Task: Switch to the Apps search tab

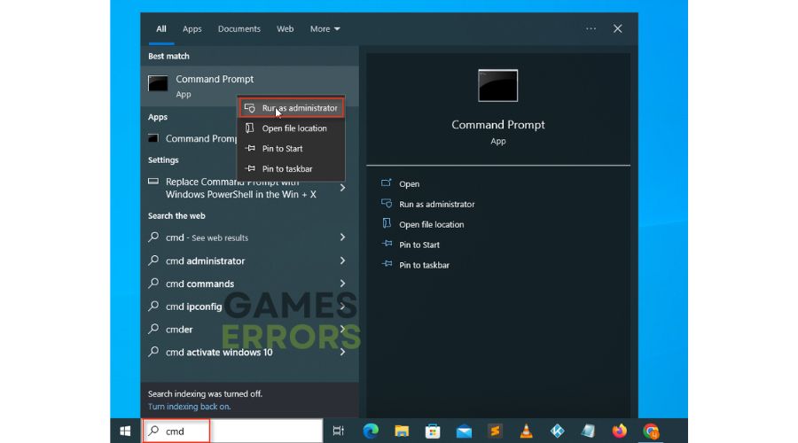Action: tap(192, 29)
